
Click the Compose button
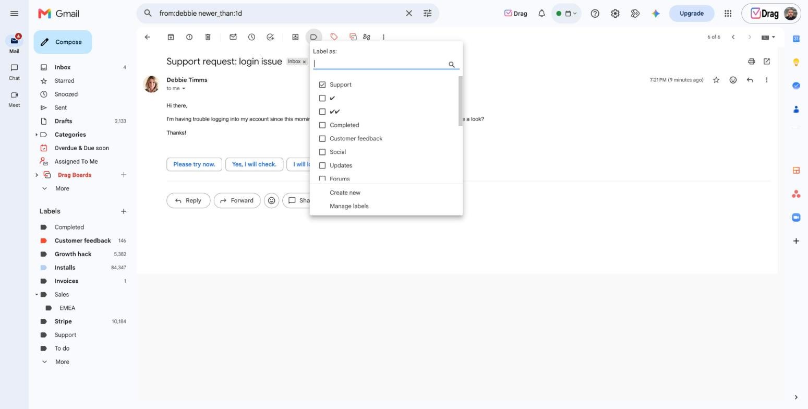(63, 42)
